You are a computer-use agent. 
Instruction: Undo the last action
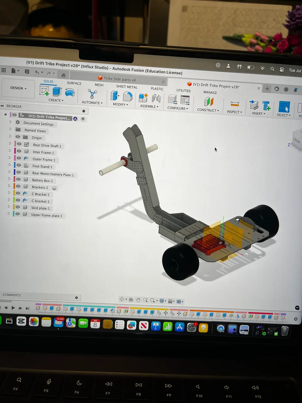point(37,72)
